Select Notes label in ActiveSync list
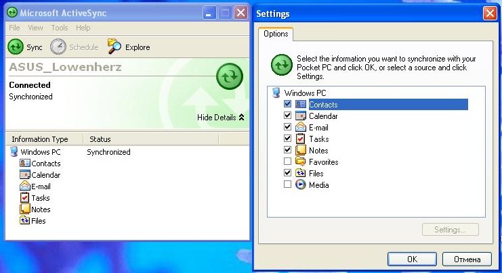502x273 pixels. tap(41, 209)
